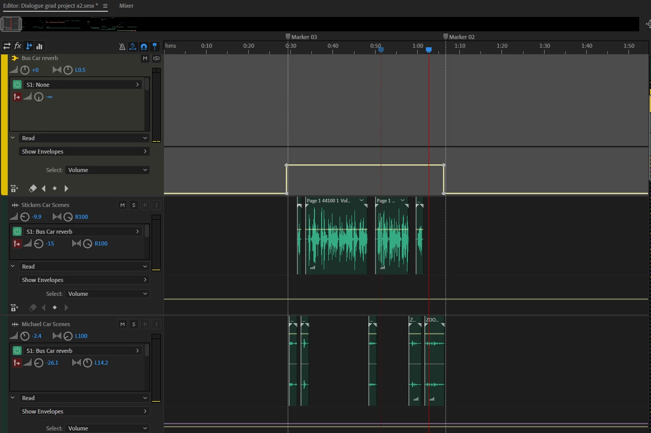Click Stickers send pan knob R100

click(x=87, y=243)
